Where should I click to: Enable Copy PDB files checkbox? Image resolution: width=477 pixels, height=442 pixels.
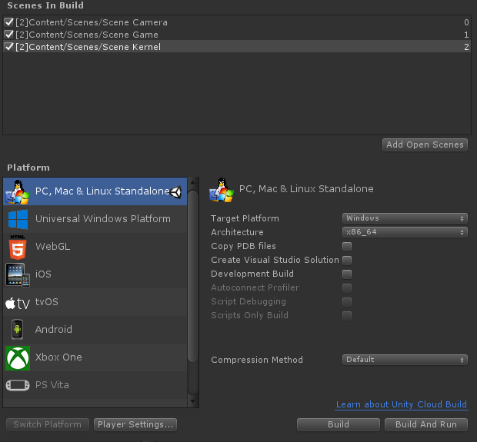click(347, 247)
